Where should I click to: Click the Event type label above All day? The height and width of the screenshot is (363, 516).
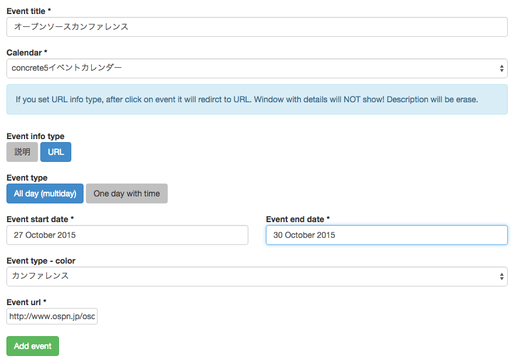27,178
